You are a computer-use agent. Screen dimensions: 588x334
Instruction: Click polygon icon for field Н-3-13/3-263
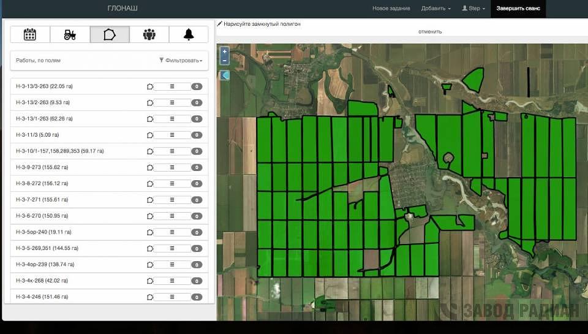point(150,86)
